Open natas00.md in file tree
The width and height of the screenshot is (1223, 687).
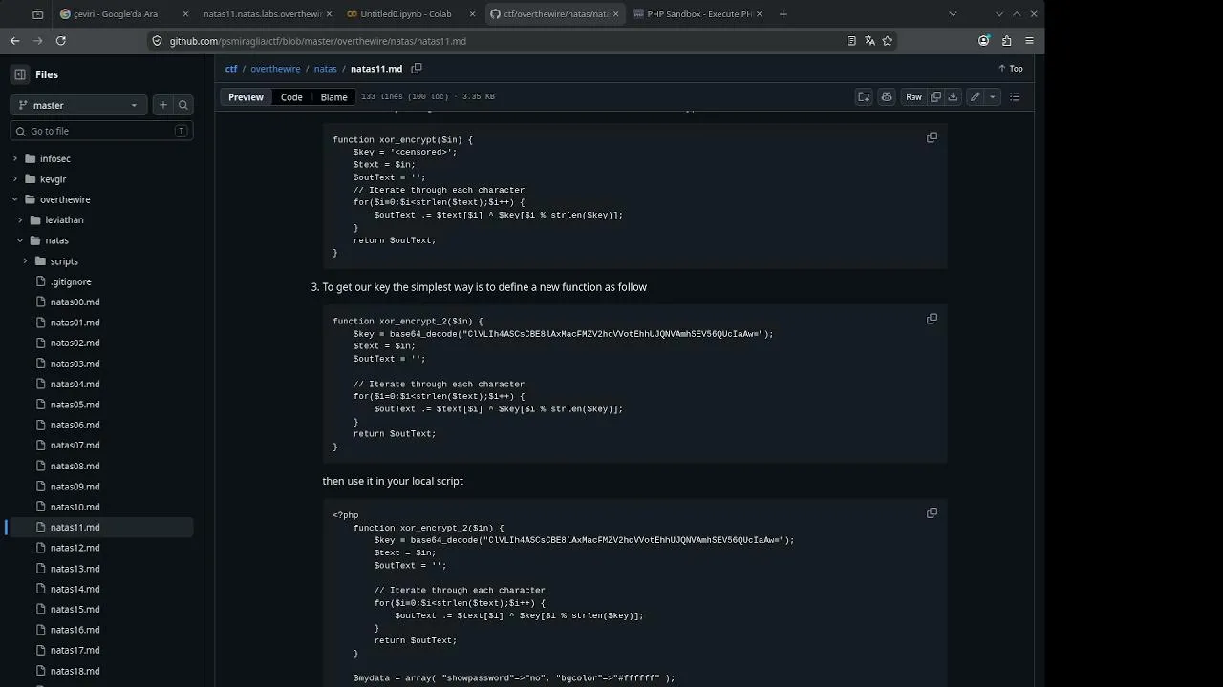[75, 302]
